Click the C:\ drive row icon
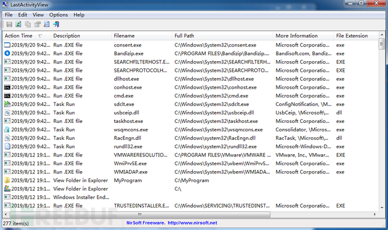The width and height of the screenshot is (388, 230). point(7,189)
